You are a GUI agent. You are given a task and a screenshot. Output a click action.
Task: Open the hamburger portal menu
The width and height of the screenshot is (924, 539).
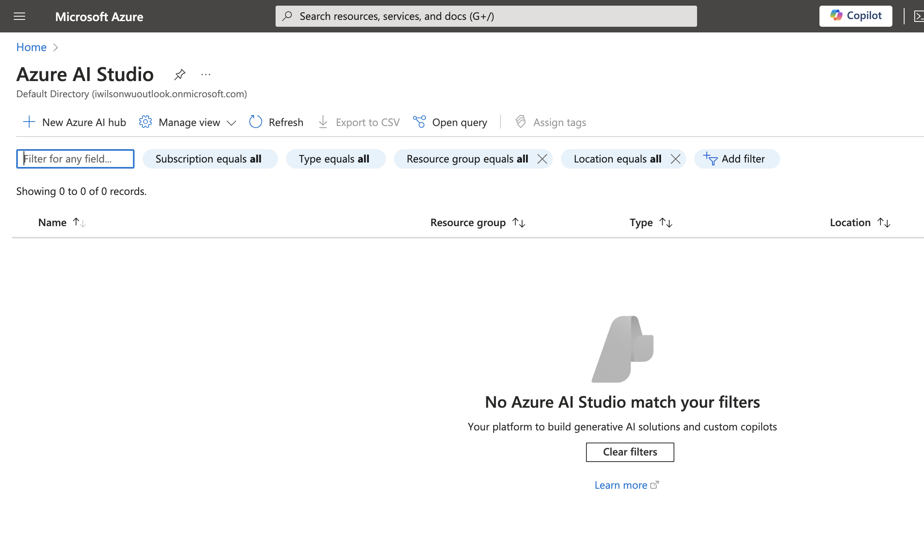pyautogui.click(x=19, y=16)
